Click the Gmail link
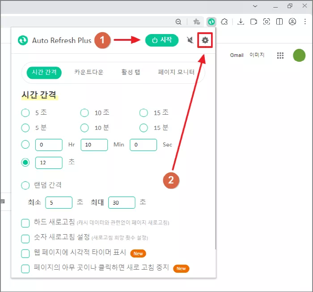The image size is (313, 292). point(237,55)
